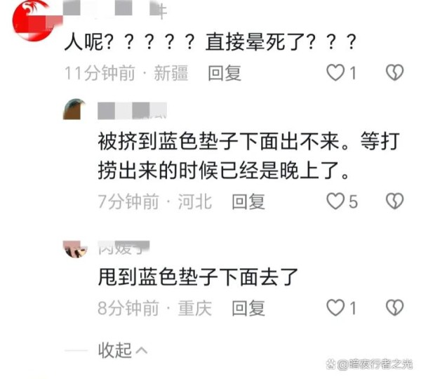Viewport: 421px width, 379px height.
Task: Collapse replies with 收起
Action: [115, 350]
